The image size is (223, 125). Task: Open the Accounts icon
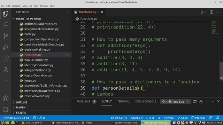pos(6,98)
